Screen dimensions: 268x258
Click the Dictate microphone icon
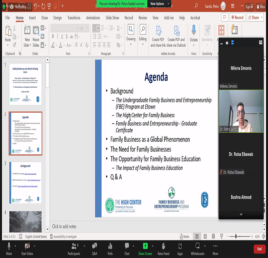pos(194,34)
